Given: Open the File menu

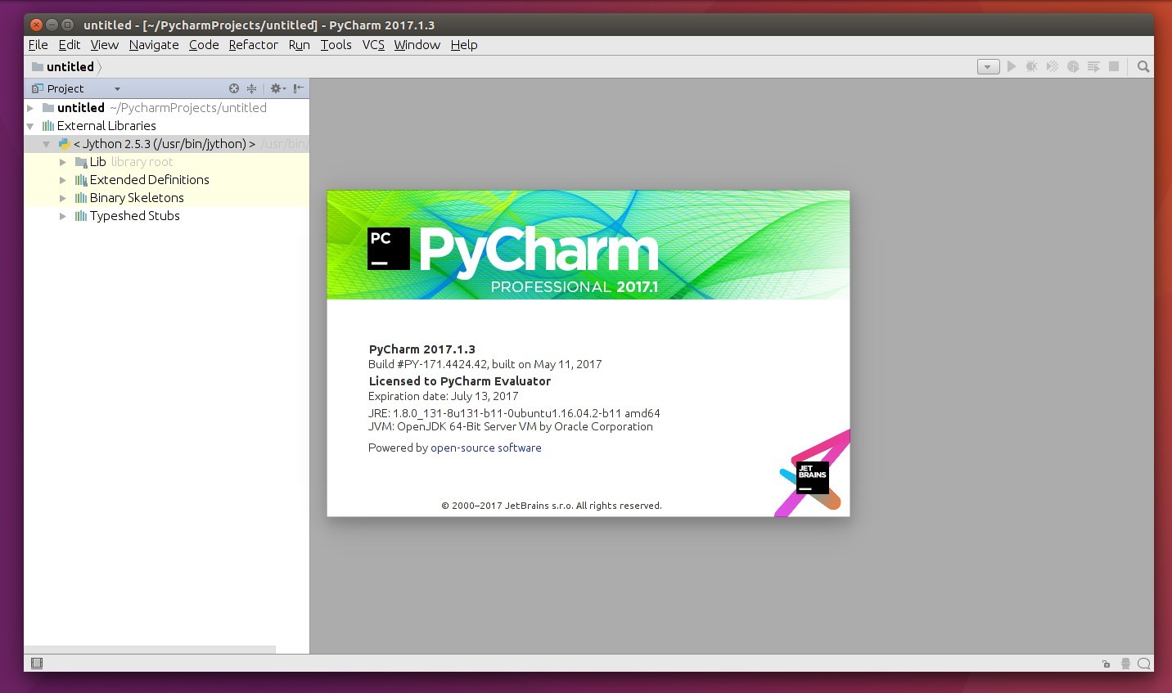Looking at the screenshot, I should (38, 45).
